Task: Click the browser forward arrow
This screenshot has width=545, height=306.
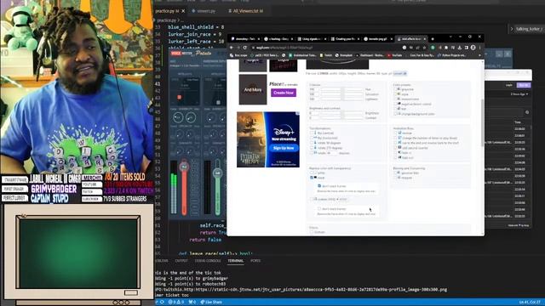Action: [238, 48]
